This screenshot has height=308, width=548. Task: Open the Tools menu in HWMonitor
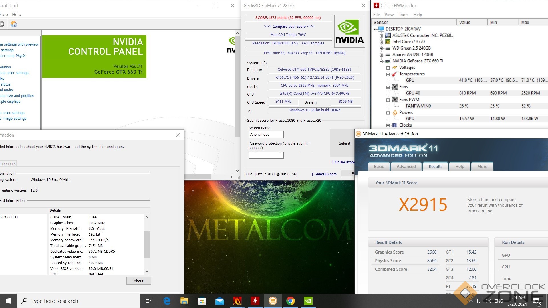[403, 15]
